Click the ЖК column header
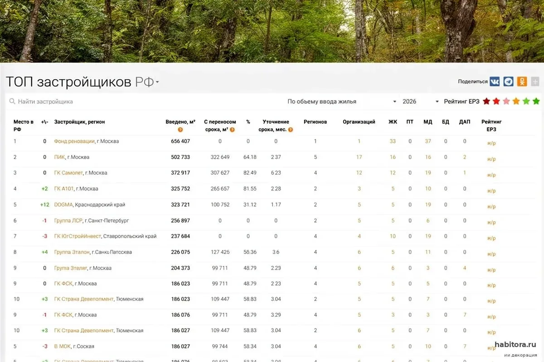544x362 pixels. point(393,122)
